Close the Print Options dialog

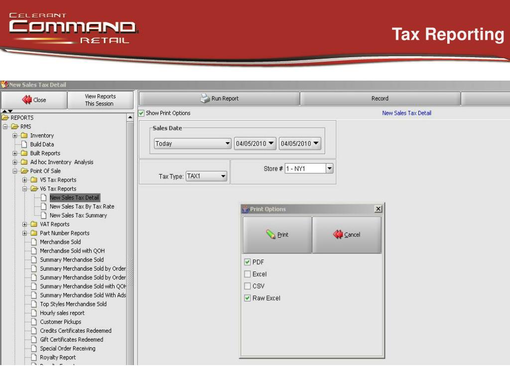click(x=378, y=209)
